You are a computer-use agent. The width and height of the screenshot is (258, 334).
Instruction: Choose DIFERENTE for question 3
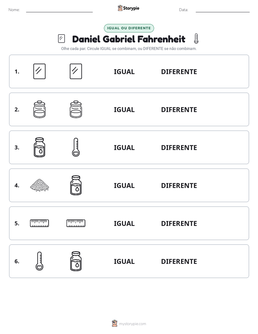179,147
